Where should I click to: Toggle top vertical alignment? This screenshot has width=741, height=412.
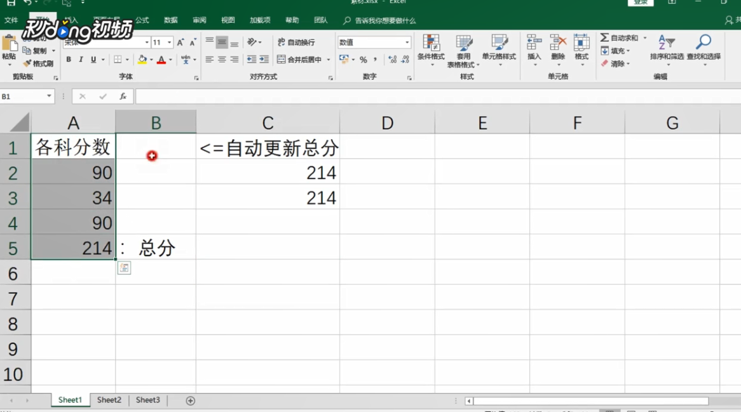coord(209,42)
